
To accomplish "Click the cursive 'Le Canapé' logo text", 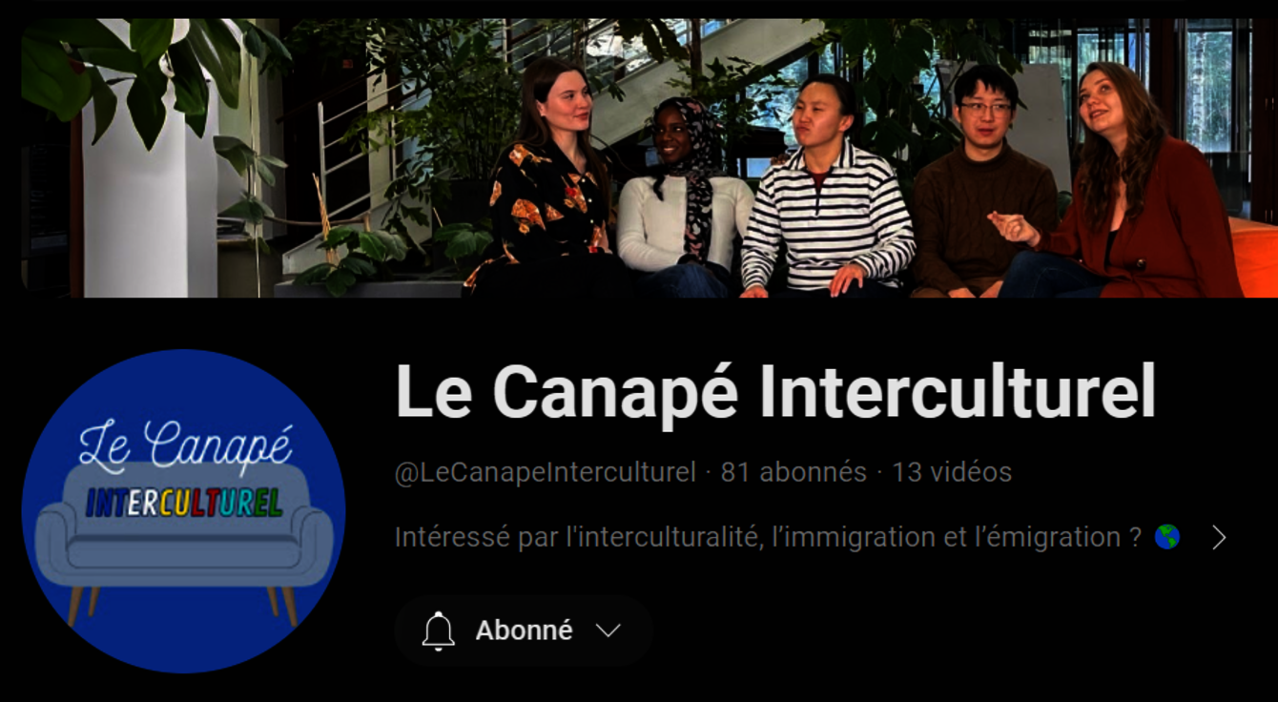I will coord(185,446).
